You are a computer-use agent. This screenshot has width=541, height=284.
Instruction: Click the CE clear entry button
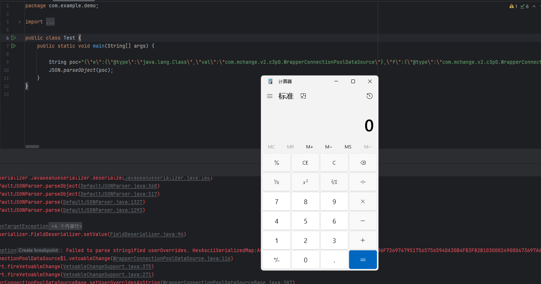(x=305, y=163)
